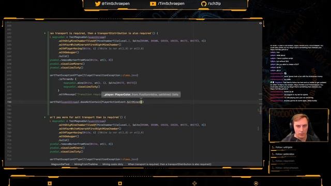Click the webcam video thumbnail

coord(299,125)
